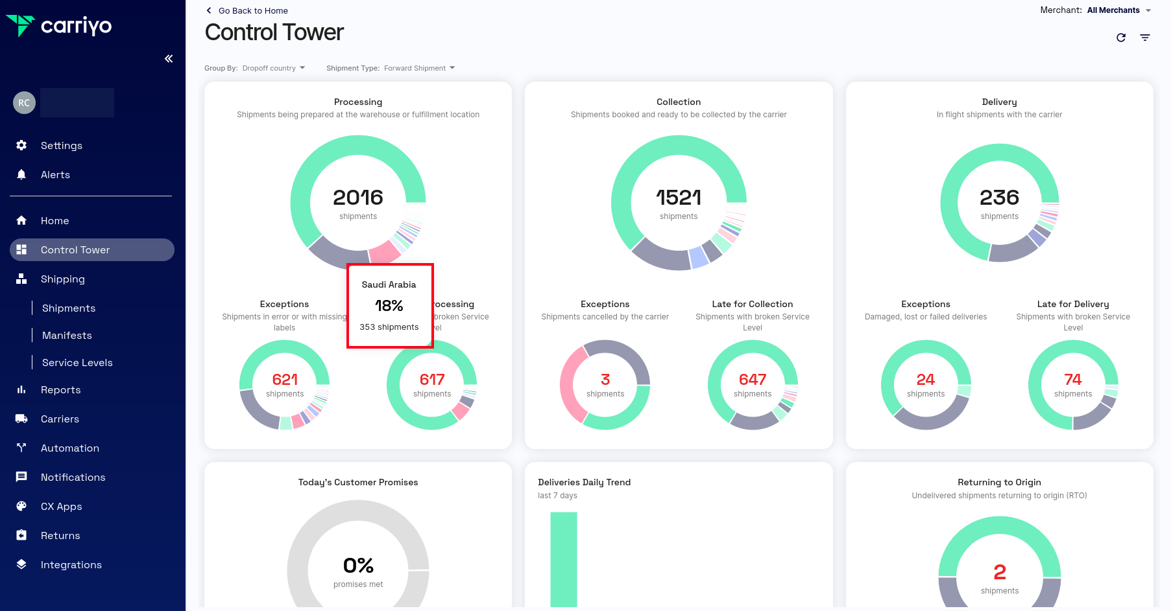The width and height of the screenshot is (1171, 611).
Task: Click the Automation branching icon
Action: (x=21, y=448)
